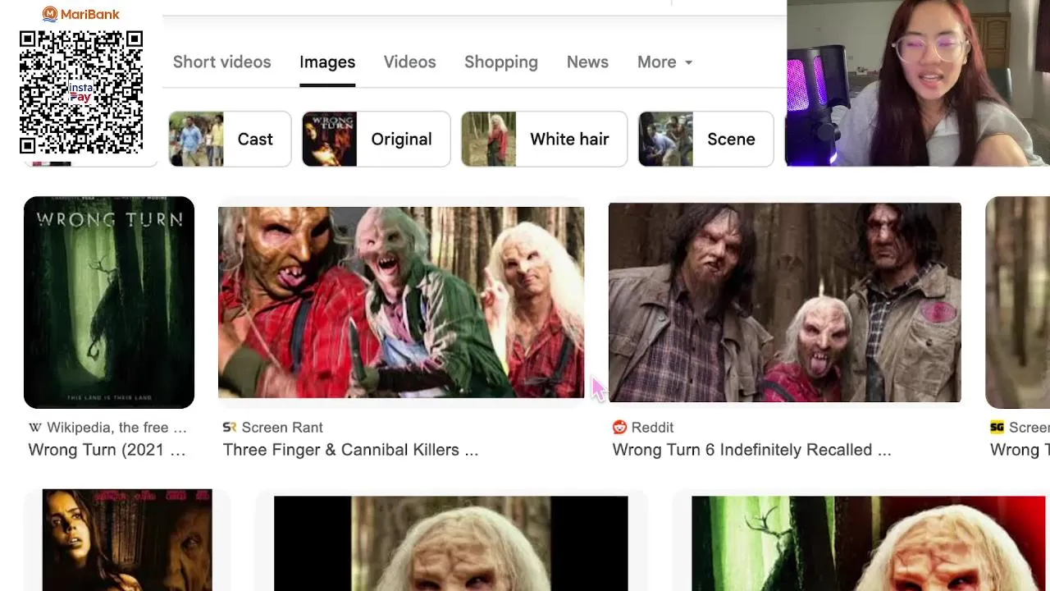Choose the Scene filter chip
This screenshot has width=1050, height=591.
coord(705,139)
